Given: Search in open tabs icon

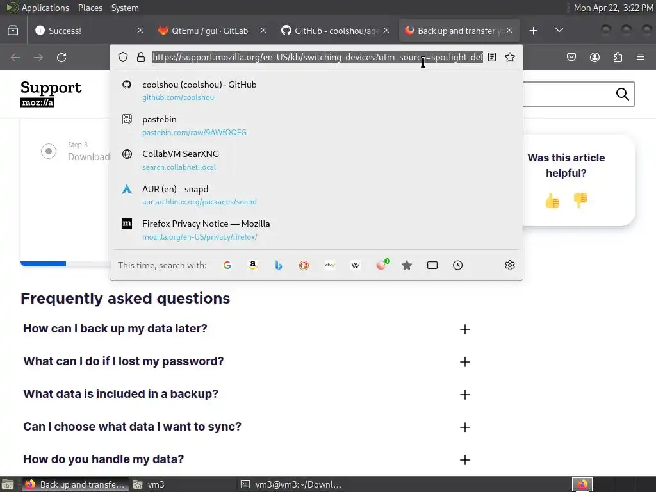Looking at the screenshot, I should 432,265.
